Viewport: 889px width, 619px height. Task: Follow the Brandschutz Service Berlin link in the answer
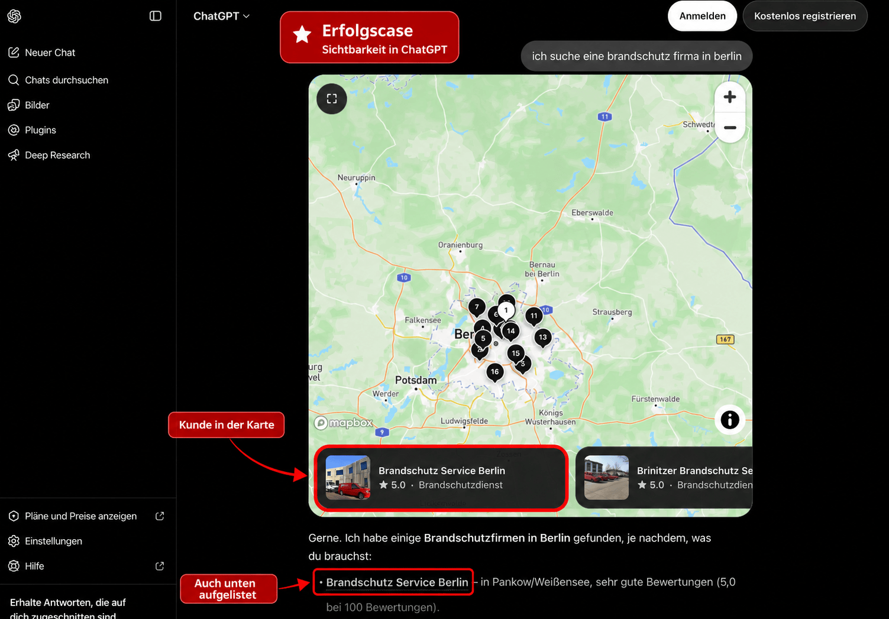click(x=397, y=582)
